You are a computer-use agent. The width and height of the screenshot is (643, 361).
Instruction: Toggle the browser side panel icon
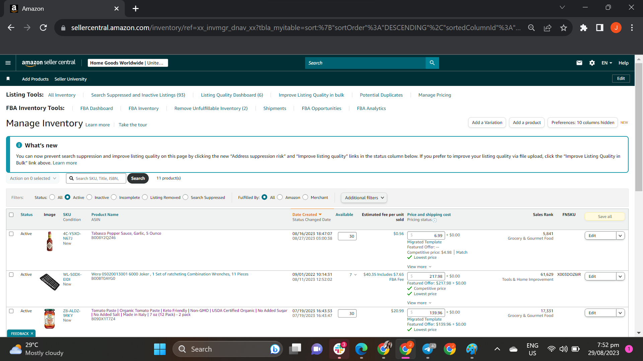pyautogui.click(x=600, y=28)
